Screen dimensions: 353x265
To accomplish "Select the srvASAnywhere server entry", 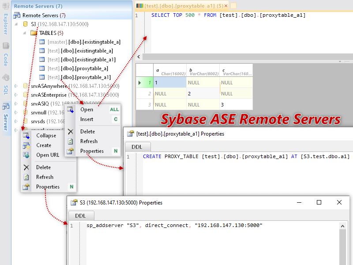I will [x=75, y=86].
